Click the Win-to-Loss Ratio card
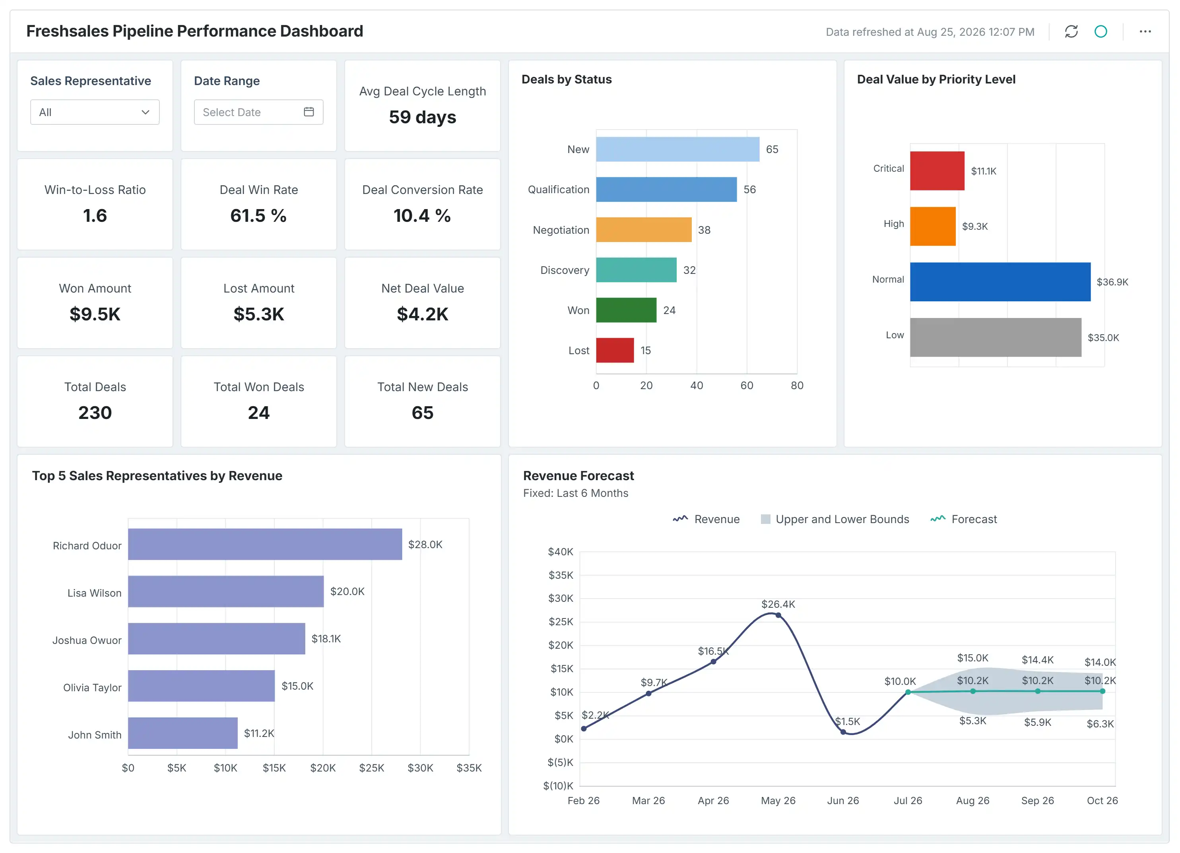1180x853 pixels. [x=95, y=204]
